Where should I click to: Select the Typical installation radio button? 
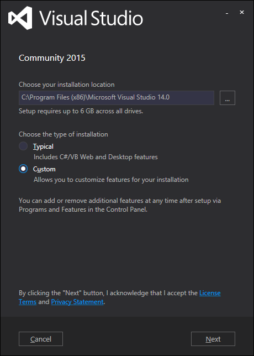point(23,146)
